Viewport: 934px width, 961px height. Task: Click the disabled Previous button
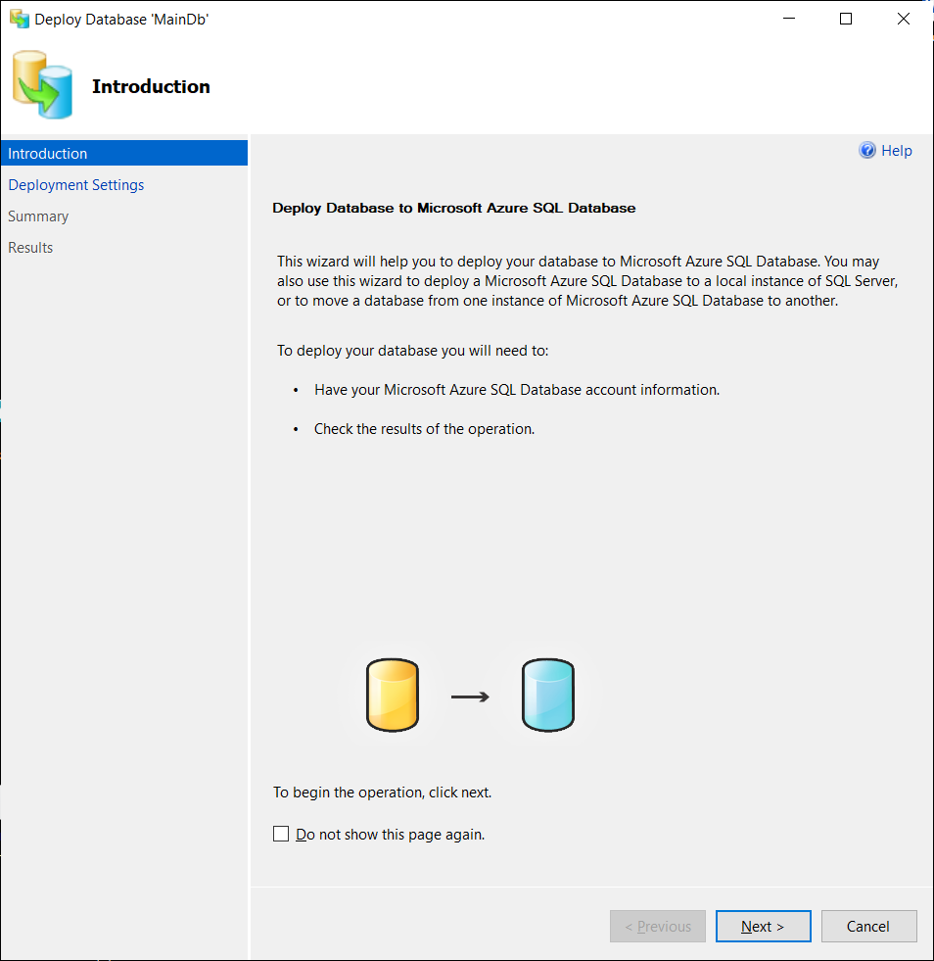pos(658,926)
